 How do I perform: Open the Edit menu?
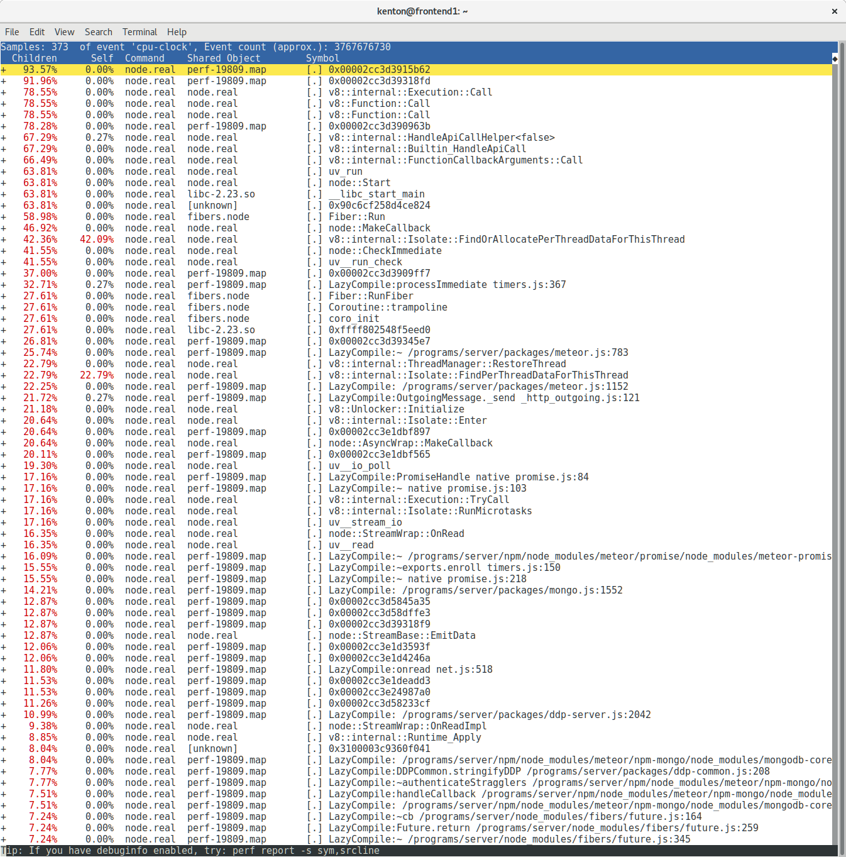pyautogui.click(x=37, y=32)
